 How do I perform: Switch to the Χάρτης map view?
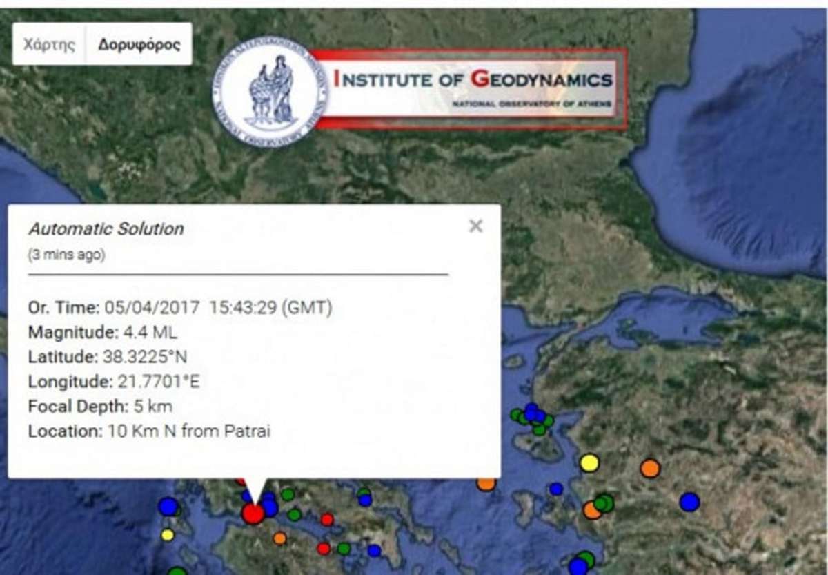click(48, 45)
